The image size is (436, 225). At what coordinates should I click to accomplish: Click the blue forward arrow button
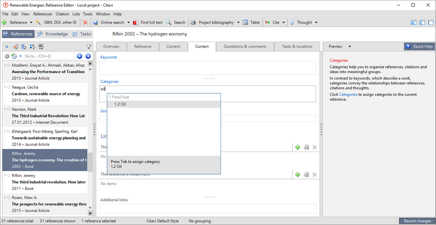pyautogui.click(x=88, y=56)
